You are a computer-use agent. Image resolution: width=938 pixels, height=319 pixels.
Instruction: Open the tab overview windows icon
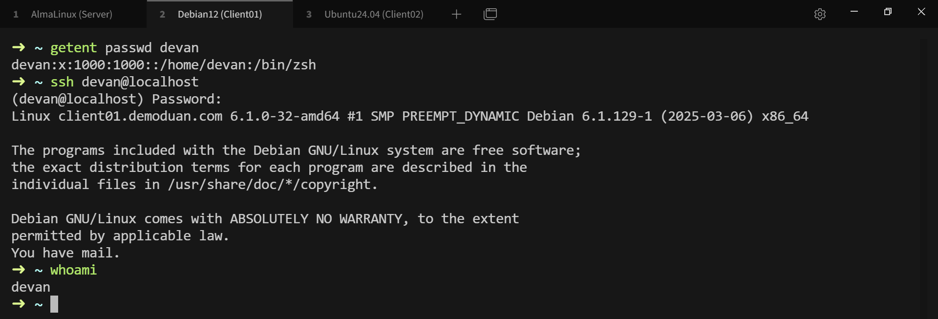[x=490, y=14]
